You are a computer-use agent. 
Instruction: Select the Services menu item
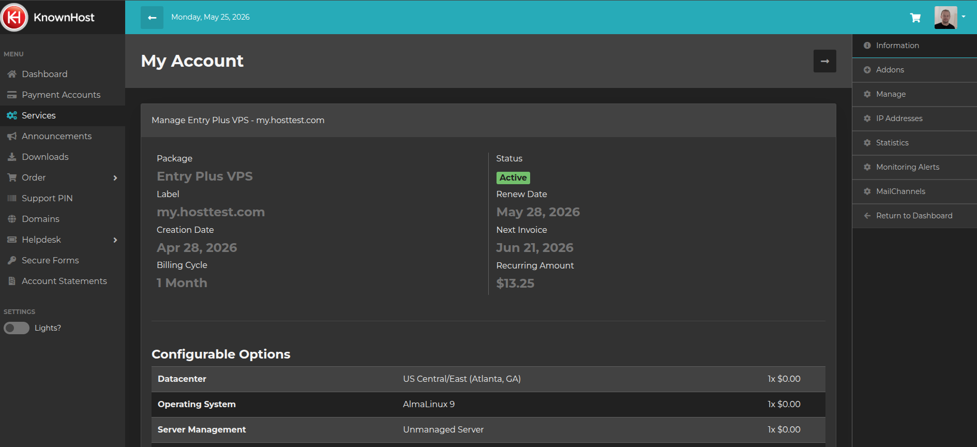pyautogui.click(x=63, y=115)
